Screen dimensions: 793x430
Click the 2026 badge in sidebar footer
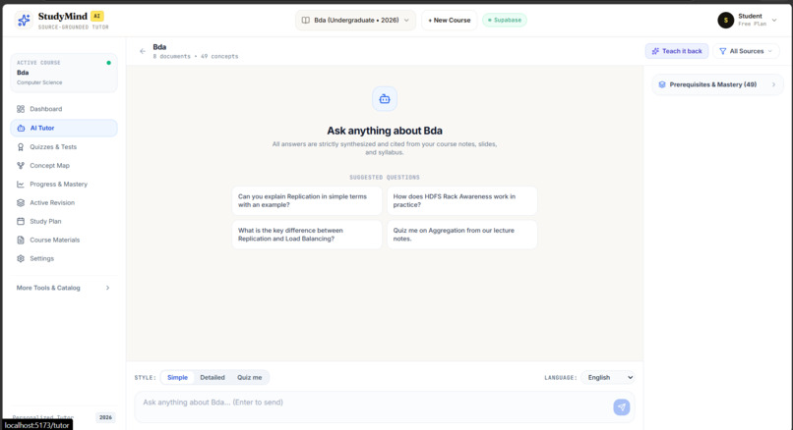click(x=105, y=417)
